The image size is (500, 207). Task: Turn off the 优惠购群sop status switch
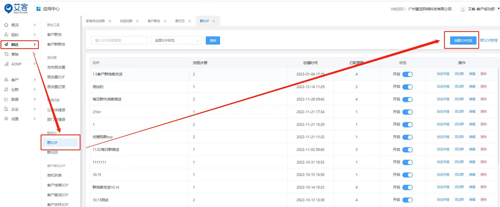click(x=407, y=137)
